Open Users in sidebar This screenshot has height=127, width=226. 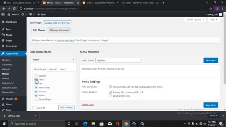[9, 104]
